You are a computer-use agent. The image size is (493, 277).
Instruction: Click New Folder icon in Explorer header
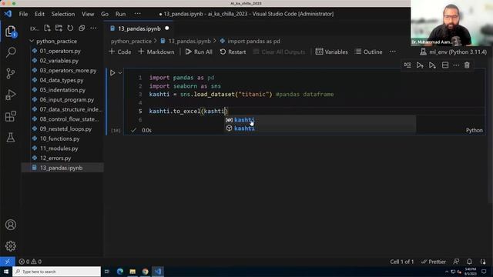click(x=59, y=28)
